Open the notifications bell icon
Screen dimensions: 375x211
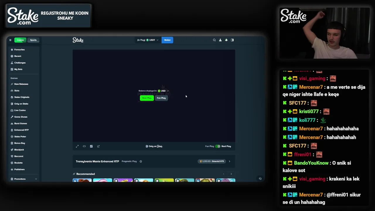click(x=226, y=40)
